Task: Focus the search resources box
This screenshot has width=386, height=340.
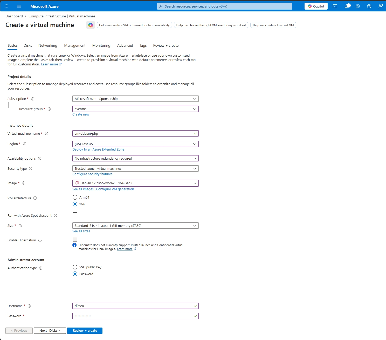Action: tap(225, 6)
